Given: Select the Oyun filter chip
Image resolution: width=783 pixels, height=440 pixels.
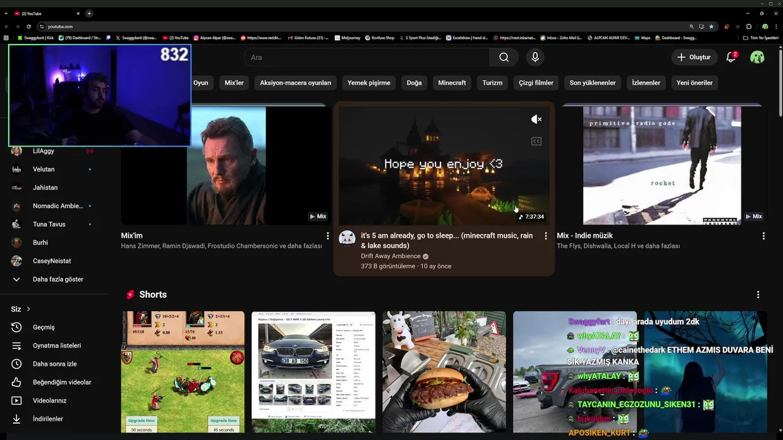Looking at the screenshot, I should pyautogui.click(x=201, y=82).
